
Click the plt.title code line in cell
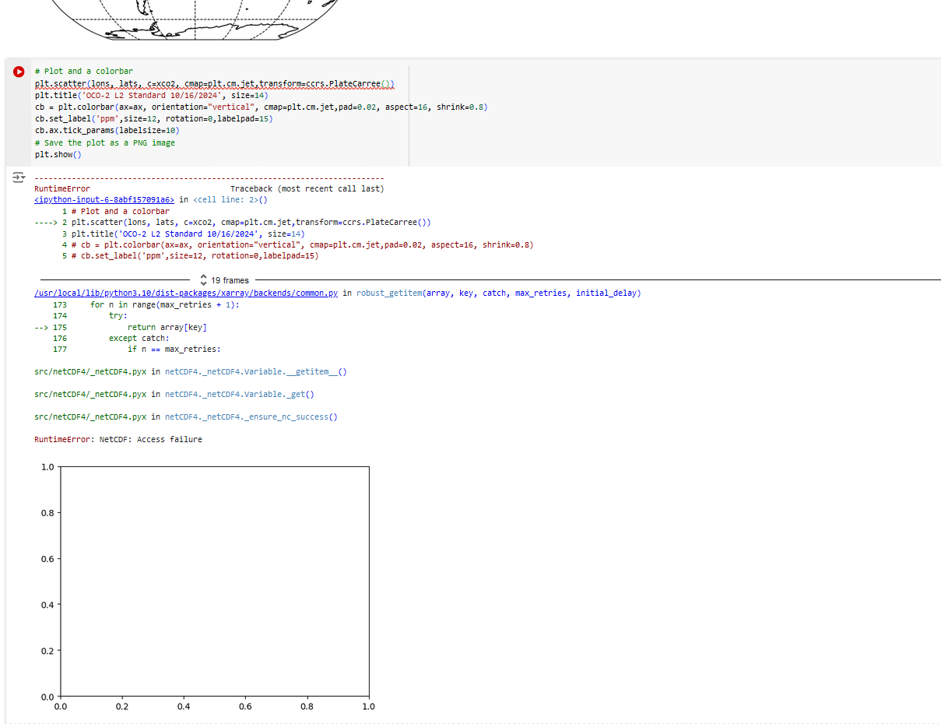[x=151, y=95]
